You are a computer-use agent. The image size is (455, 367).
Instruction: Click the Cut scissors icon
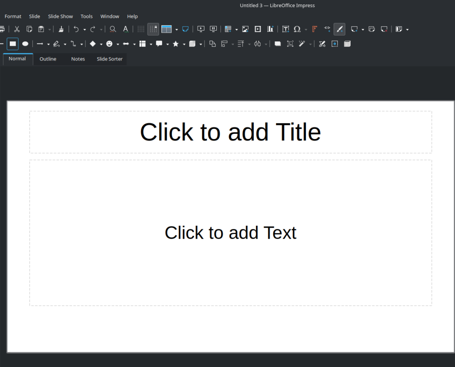point(17,29)
